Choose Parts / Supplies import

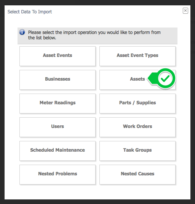pyautogui.click(x=137, y=104)
